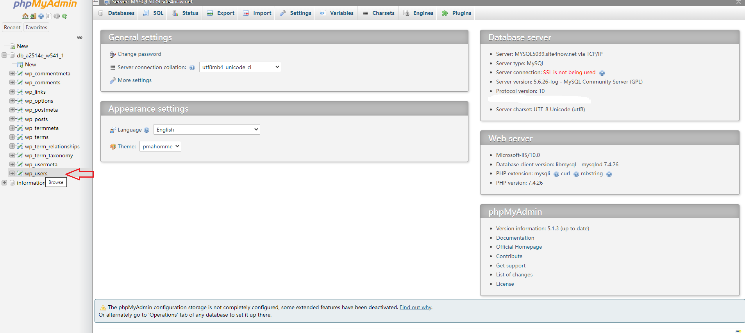Click the link-with-main-panel chain icon
This screenshot has height=333, width=745.
tap(80, 37)
